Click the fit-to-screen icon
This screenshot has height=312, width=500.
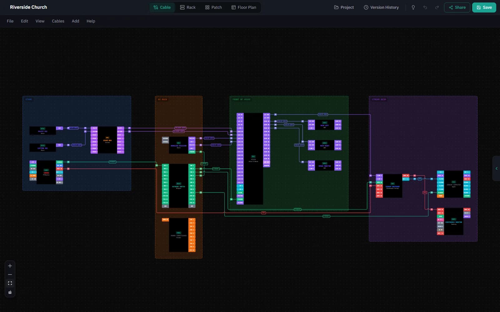(10, 283)
